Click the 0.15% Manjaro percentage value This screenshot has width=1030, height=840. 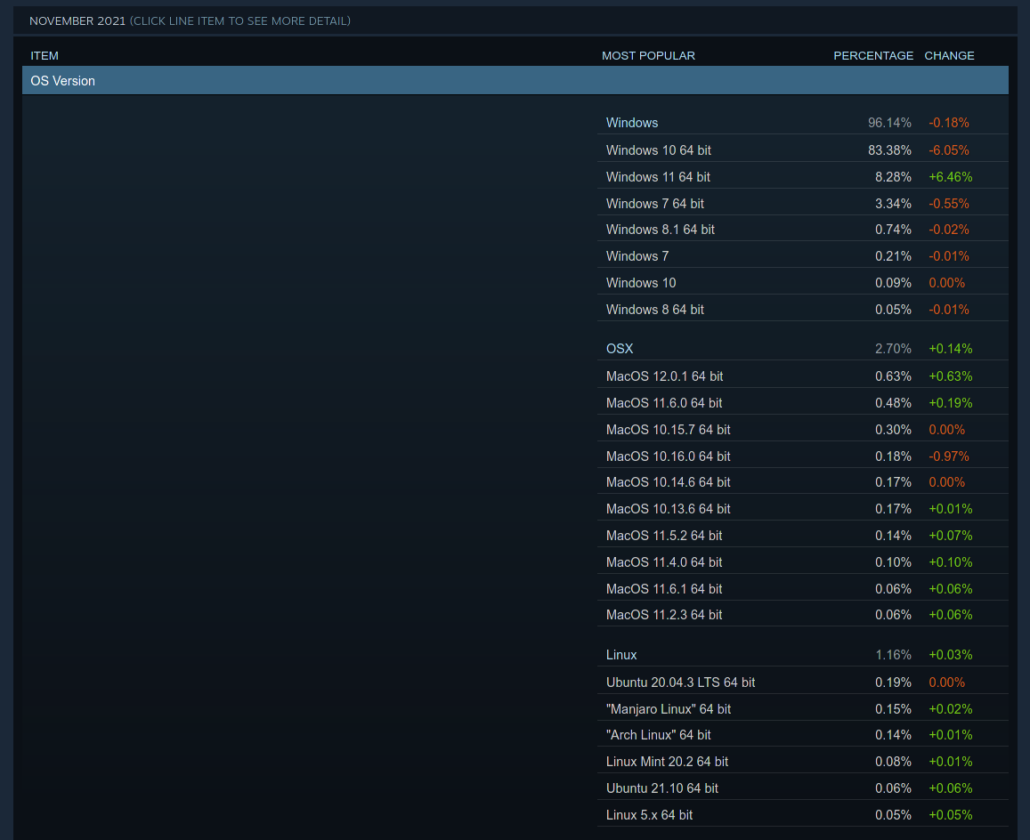tap(893, 709)
